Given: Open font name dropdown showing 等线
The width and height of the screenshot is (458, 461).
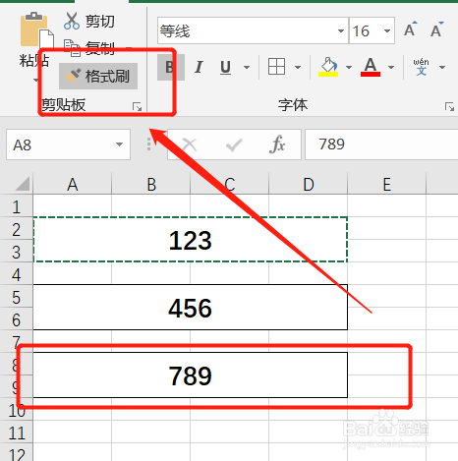Looking at the screenshot, I should (341, 30).
